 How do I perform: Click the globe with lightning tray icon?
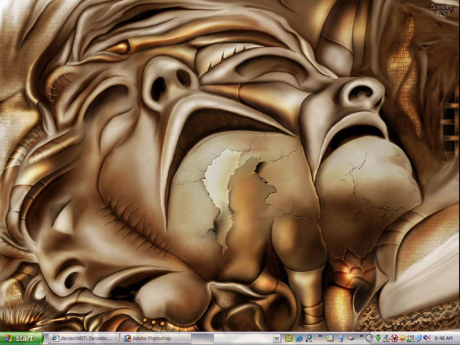pos(426,338)
